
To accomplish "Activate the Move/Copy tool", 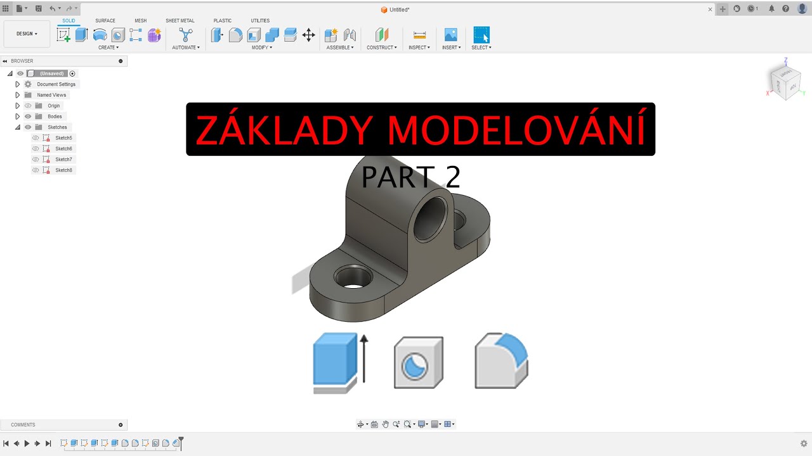I will click(x=309, y=35).
